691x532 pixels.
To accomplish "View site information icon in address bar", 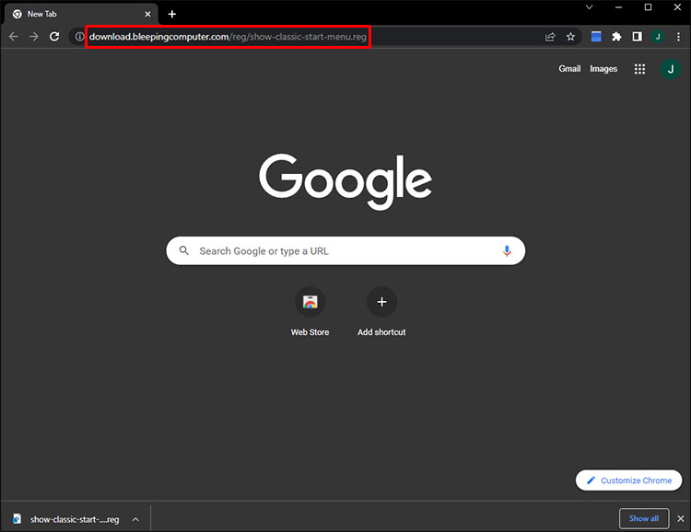I will [79, 37].
